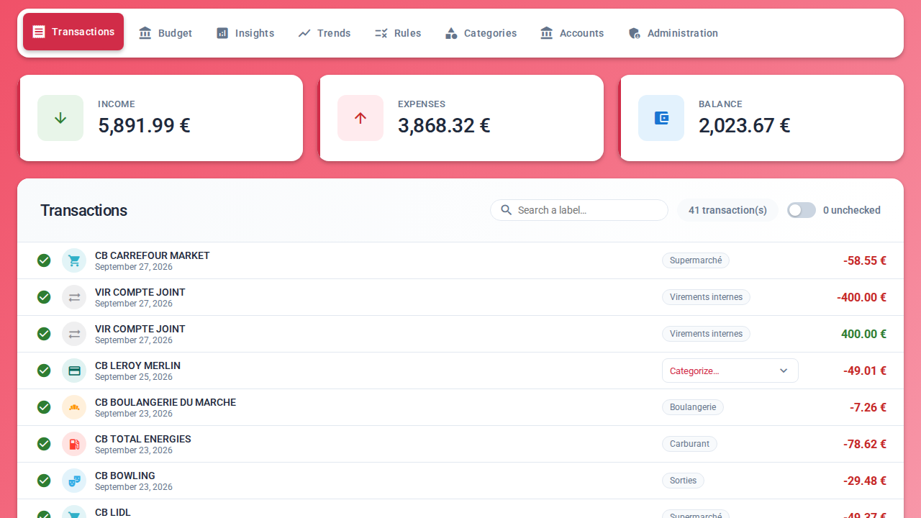
Task: Click the shopping cart icon for CB CARREFOUR MARKET
Action: (x=74, y=260)
